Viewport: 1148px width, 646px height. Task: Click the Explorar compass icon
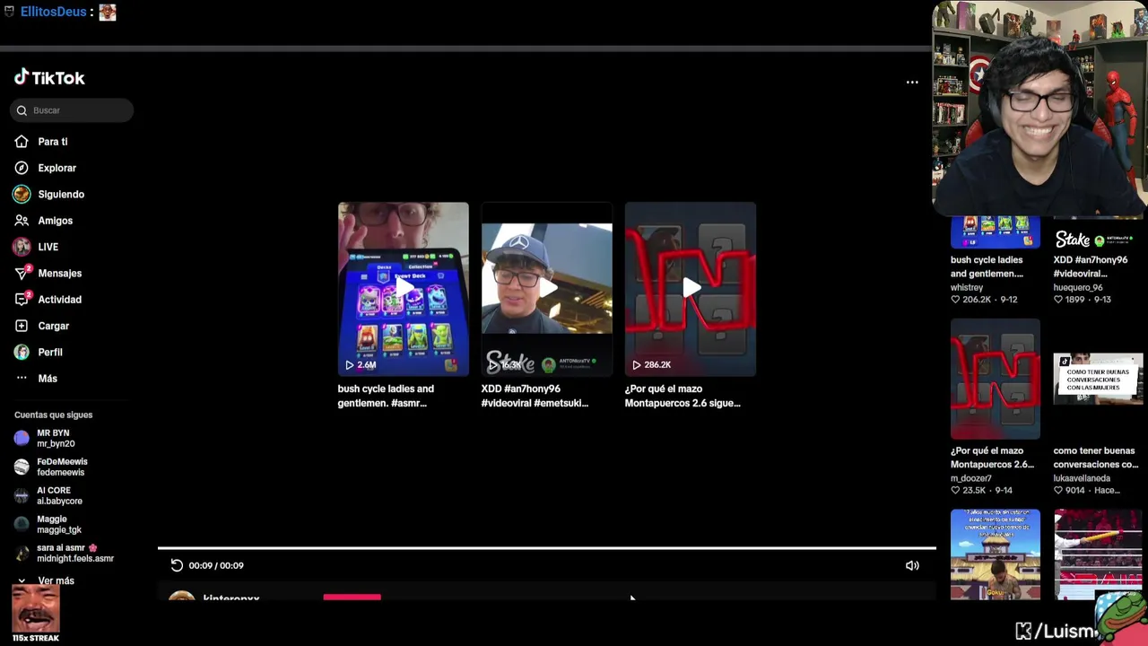click(22, 168)
